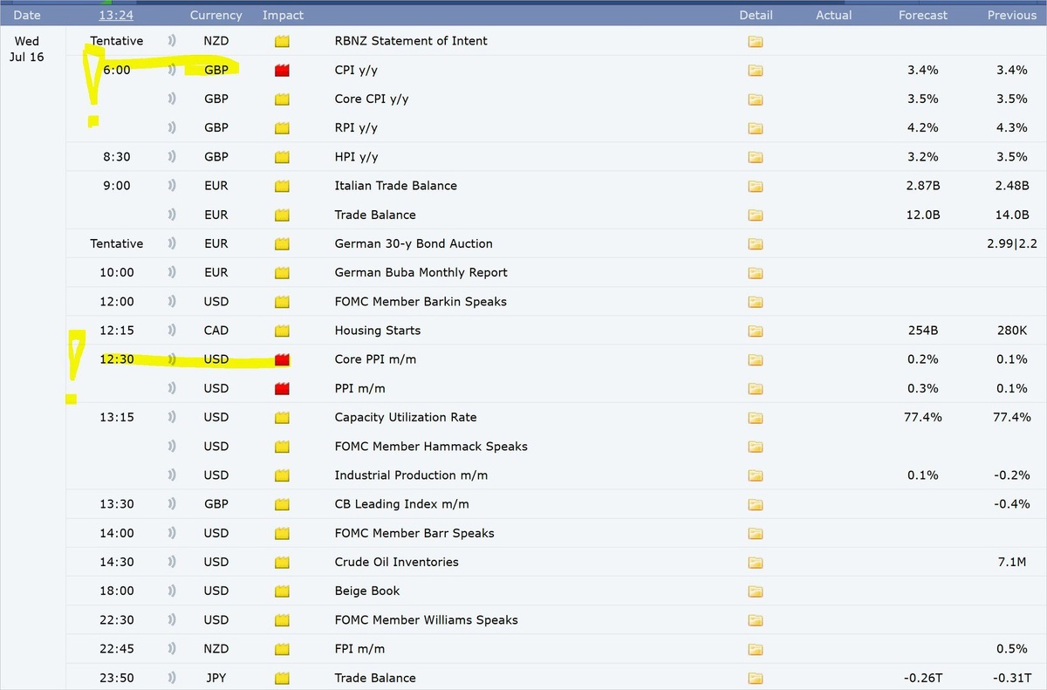The width and height of the screenshot is (1047, 690).
Task: Click the alert sound icon for 12:30 Core PPI
Action: [172, 359]
